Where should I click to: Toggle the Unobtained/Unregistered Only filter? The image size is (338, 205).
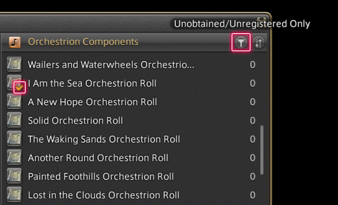(241, 43)
